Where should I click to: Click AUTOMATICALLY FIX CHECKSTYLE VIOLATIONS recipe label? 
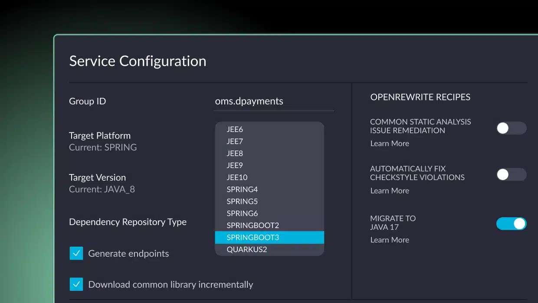pos(417,173)
